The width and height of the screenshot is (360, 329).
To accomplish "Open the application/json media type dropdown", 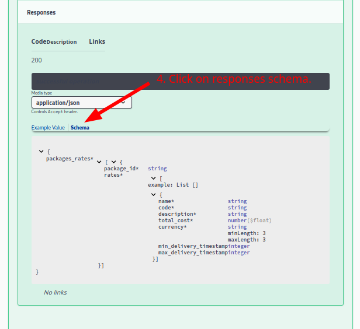I will 81,103.
